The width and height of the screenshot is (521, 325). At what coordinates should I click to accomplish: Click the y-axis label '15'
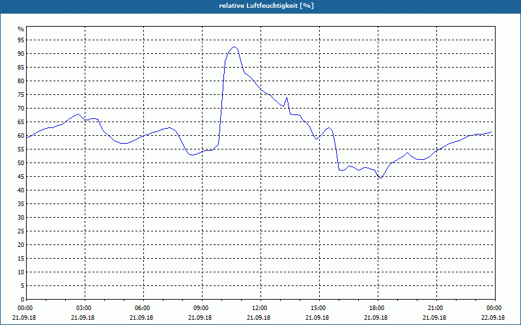point(21,258)
